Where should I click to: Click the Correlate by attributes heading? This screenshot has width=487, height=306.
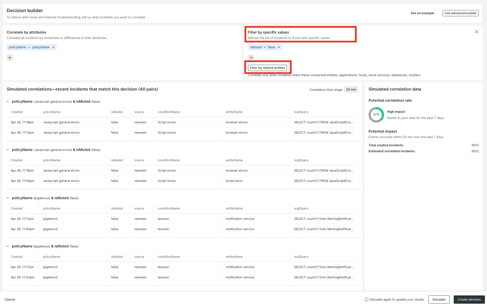coord(26,32)
